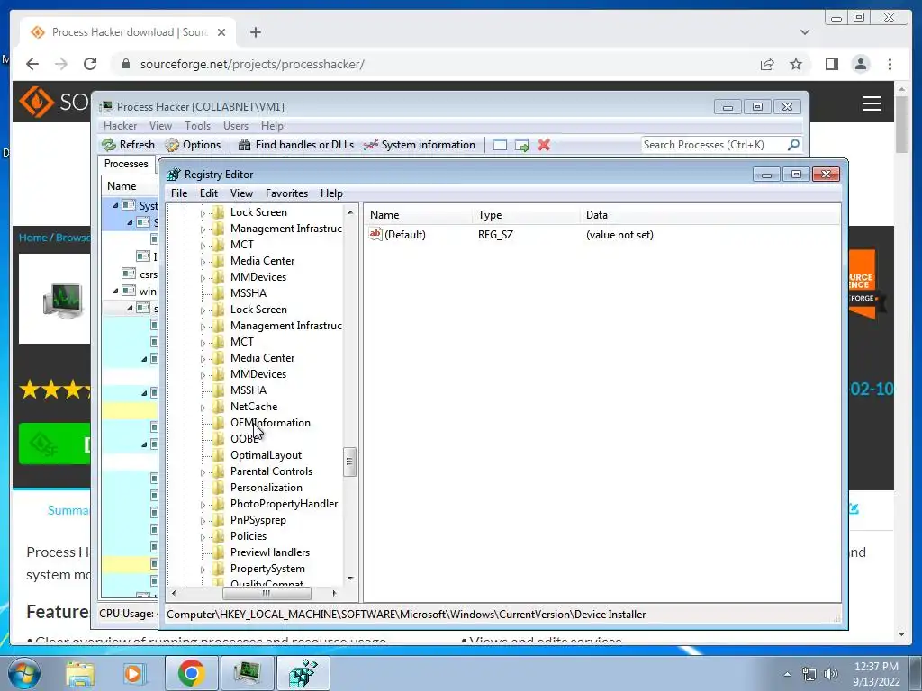The height and width of the screenshot is (691, 922).
Task: Select the Processes tab in Process Hacker
Action: (126, 164)
